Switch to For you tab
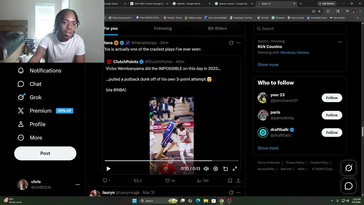The height and width of the screenshot is (205, 364). tap(111, 28)
